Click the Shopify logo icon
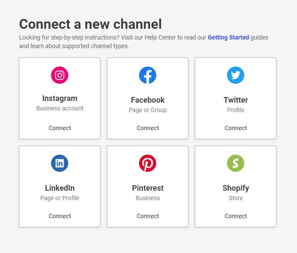 tap(236, 163)
